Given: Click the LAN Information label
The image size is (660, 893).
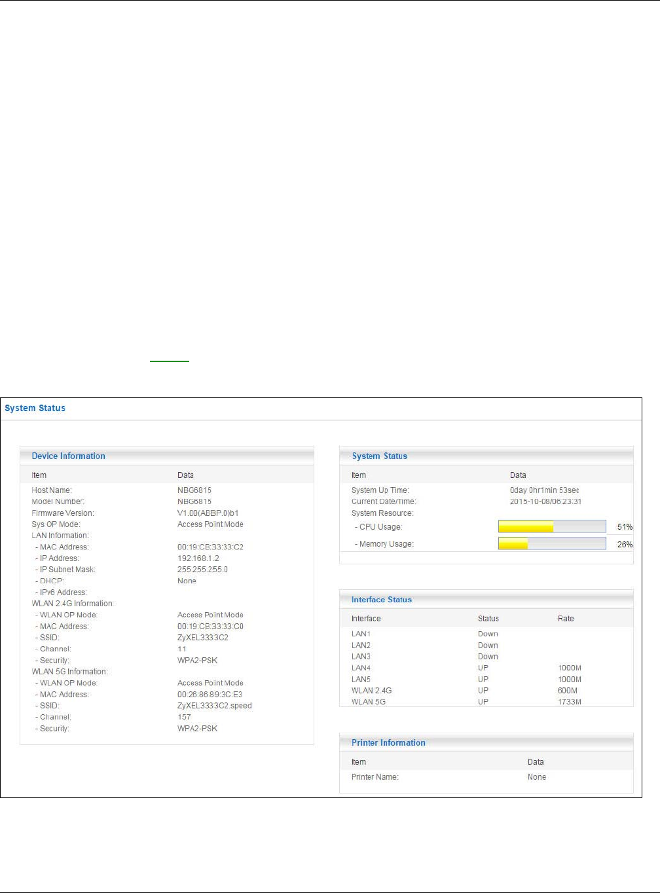Looking at the screenshot, I should pos(60,536).
